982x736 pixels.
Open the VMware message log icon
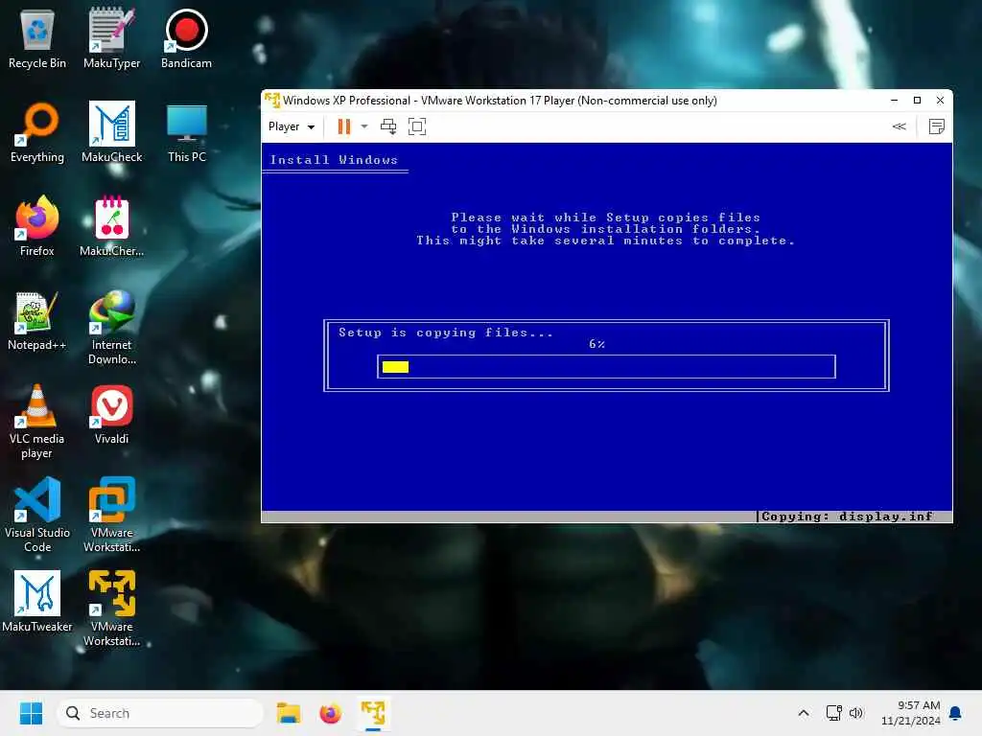(x=937, y=126)
